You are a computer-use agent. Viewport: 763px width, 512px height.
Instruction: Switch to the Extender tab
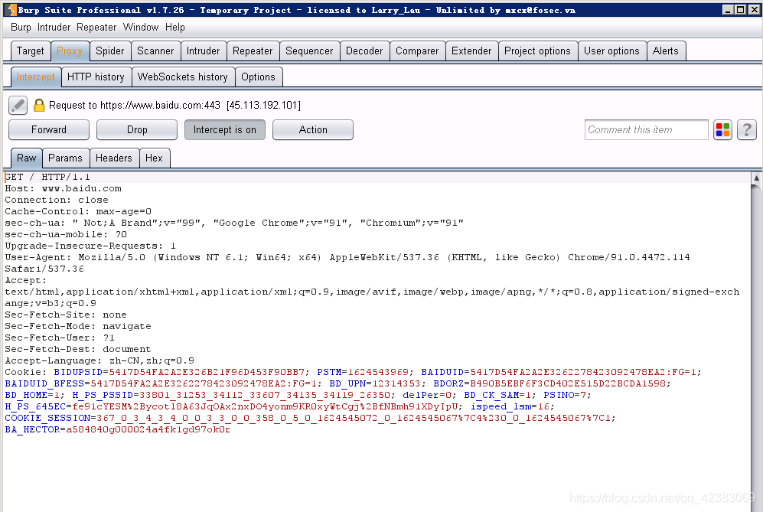pos(471,51)
